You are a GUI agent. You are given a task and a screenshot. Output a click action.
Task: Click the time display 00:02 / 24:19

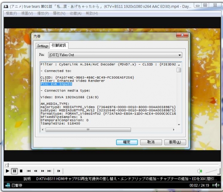199,185
